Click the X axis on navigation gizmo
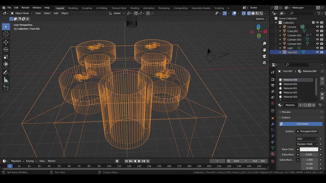326x183 pixels. coord(265,32)
